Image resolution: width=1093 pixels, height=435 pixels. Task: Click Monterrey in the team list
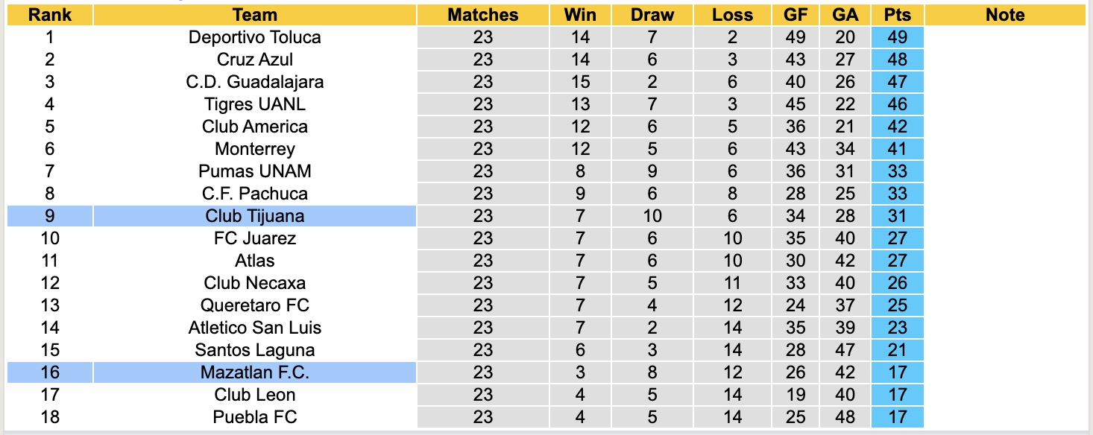(254, 149)
